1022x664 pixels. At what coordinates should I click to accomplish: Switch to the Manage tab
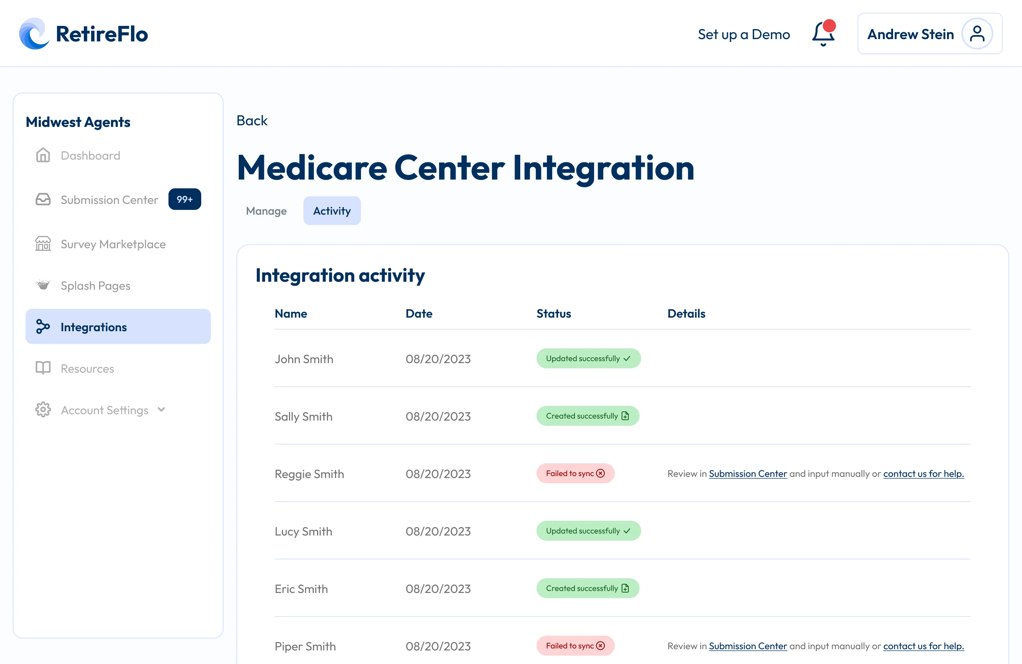[x=266, y=211]
